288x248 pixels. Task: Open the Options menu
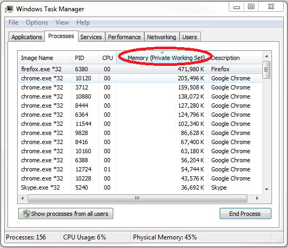(37, 22)
